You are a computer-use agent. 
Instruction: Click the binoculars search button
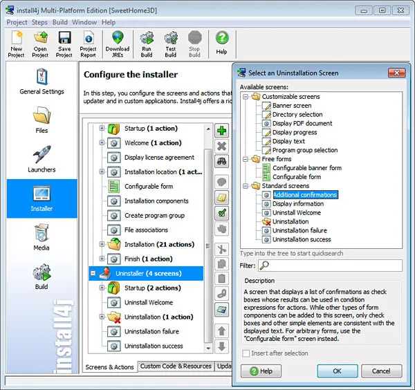pyautogui.click(x=222, y=161)
